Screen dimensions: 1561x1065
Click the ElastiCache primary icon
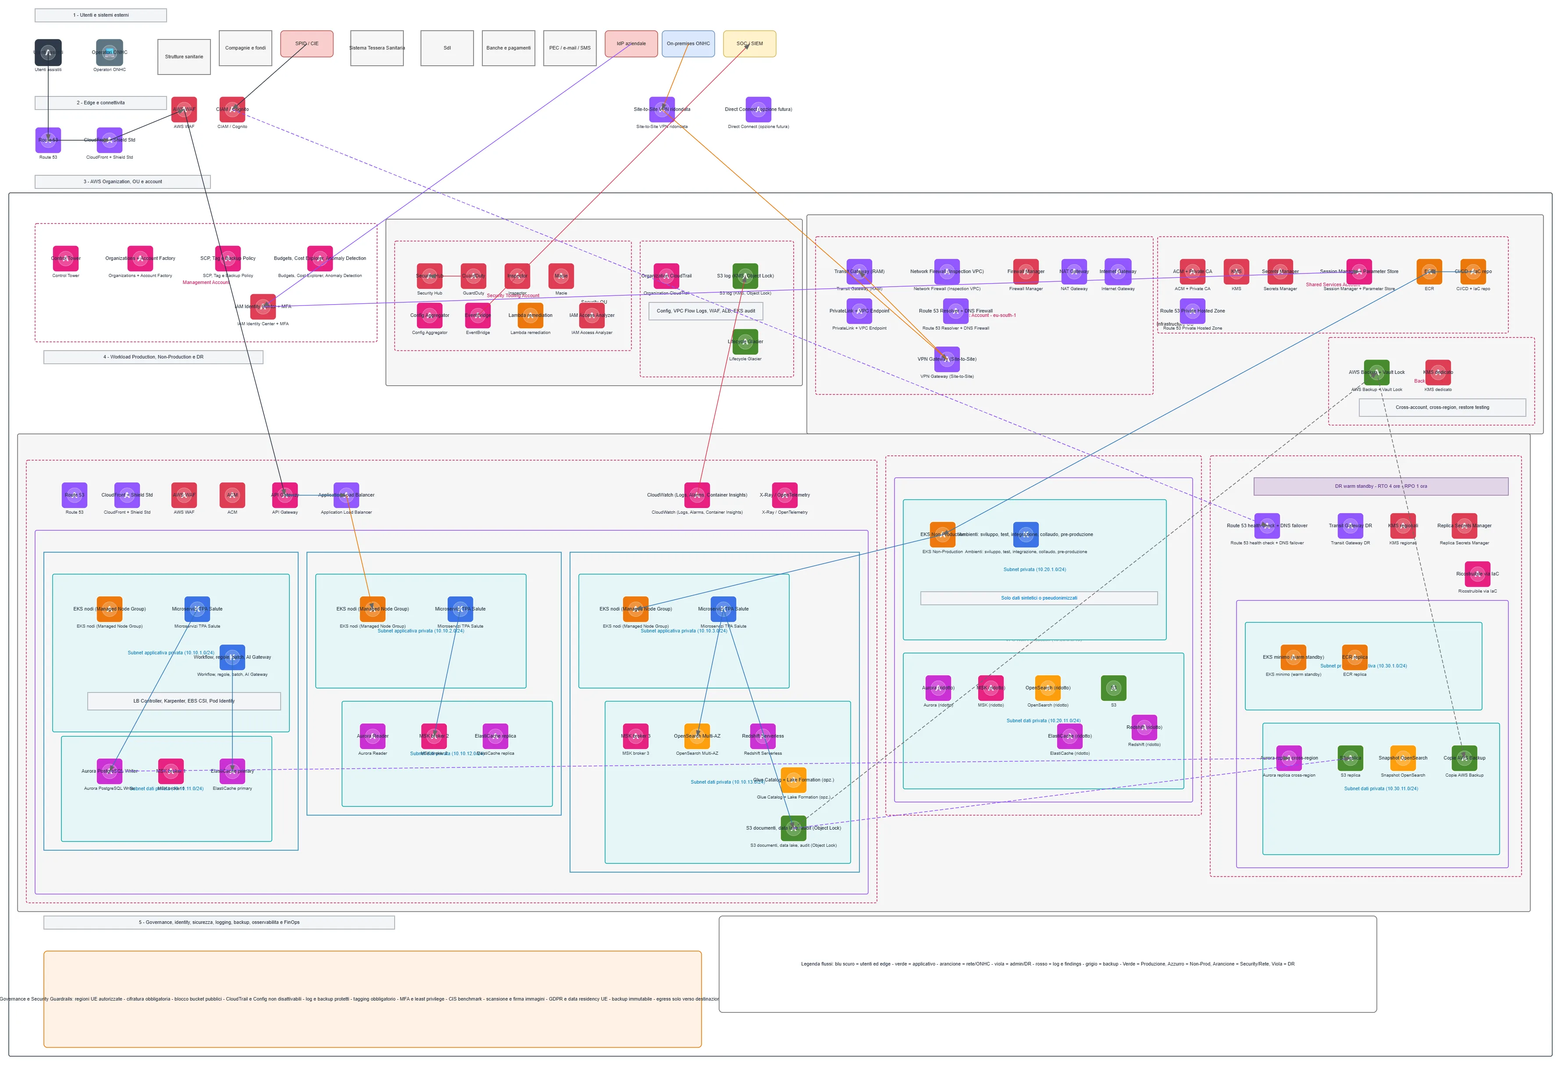(x=232, y=771)
